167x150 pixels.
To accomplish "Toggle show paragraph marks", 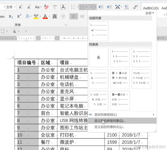I will point(135,7).
